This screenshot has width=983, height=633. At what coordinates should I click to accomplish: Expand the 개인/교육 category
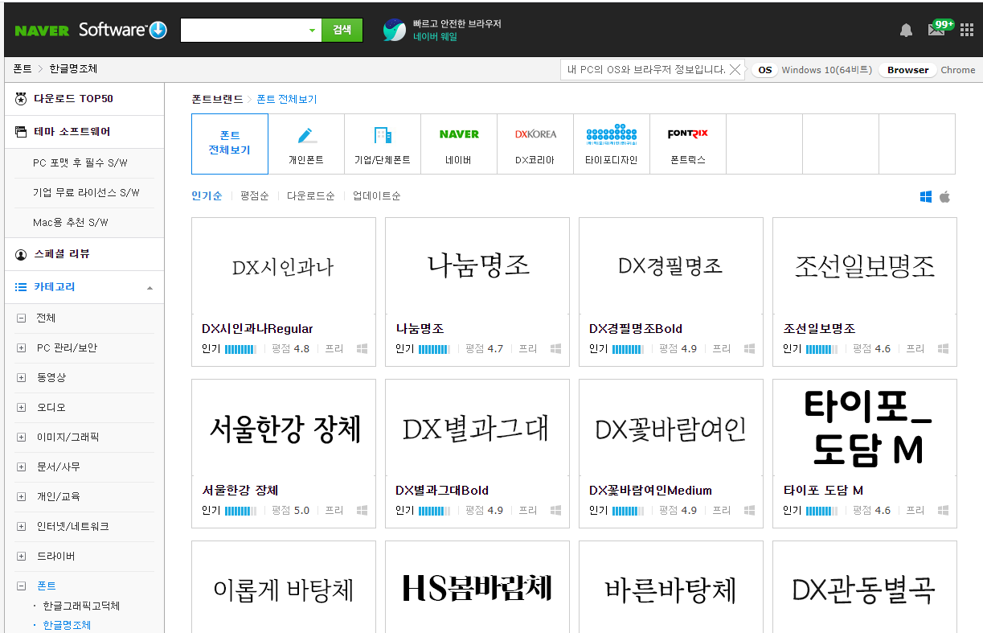tap(21, 497)
